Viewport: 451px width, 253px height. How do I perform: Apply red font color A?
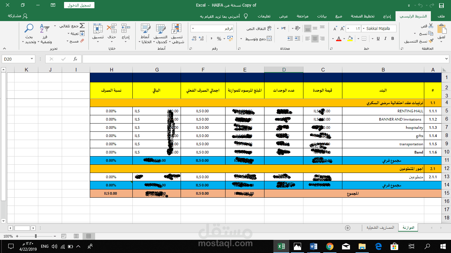click(338, 39)
